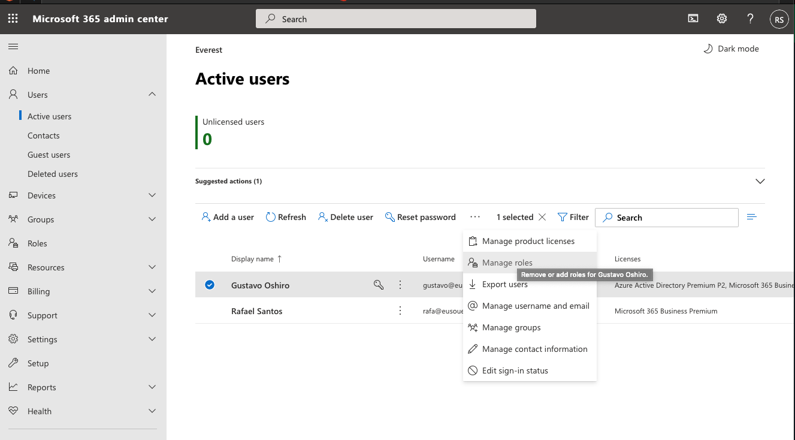Click Reset password in toolbar
Image resolution: width=795 pixels, height=440 pixels.
(x=420, y=217)
